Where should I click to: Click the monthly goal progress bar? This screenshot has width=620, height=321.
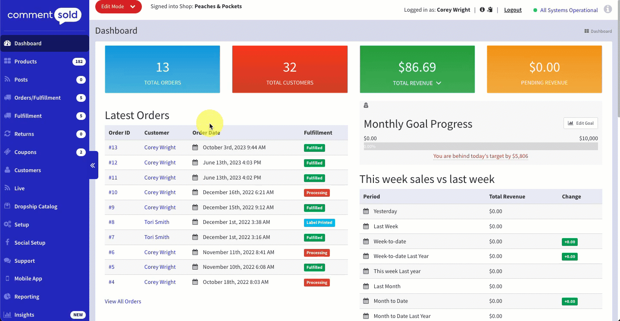tap(480, 146)
